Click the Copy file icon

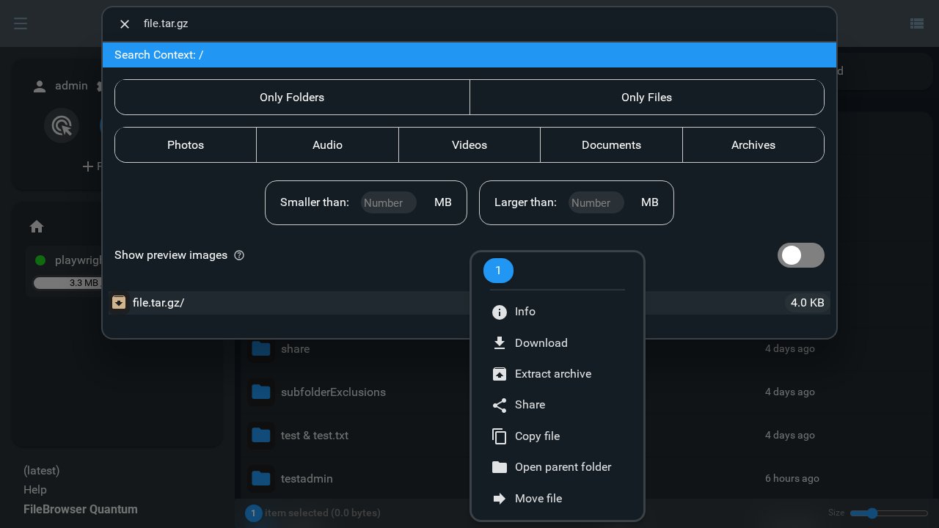(x=499, y=436)
